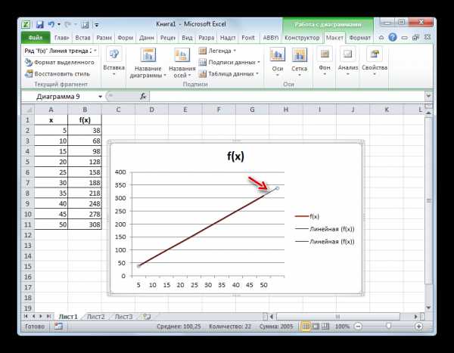The image size is (454, 353).
Task: Click the minimize ribbon caret icon
Action: 381,38
